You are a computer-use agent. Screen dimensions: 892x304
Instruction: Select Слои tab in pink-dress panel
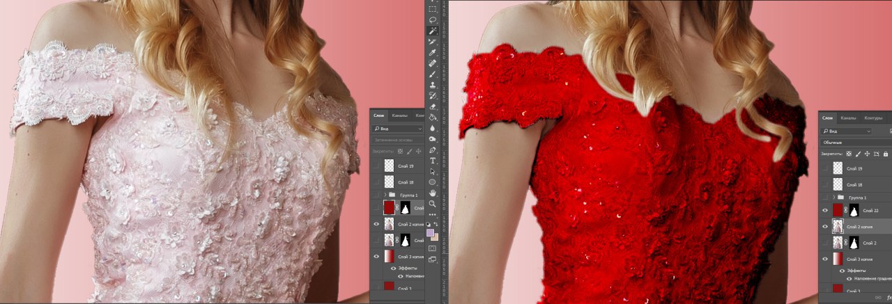(379, 114)
